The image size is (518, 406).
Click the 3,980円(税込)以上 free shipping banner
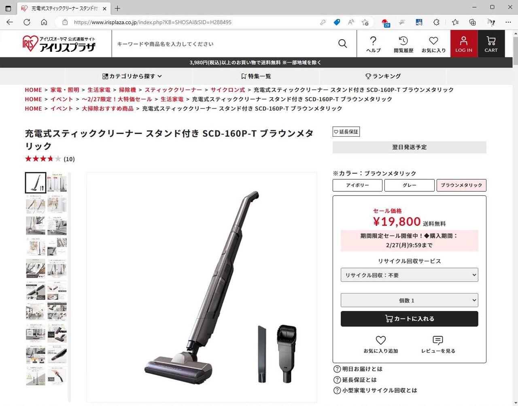[255, 63]
